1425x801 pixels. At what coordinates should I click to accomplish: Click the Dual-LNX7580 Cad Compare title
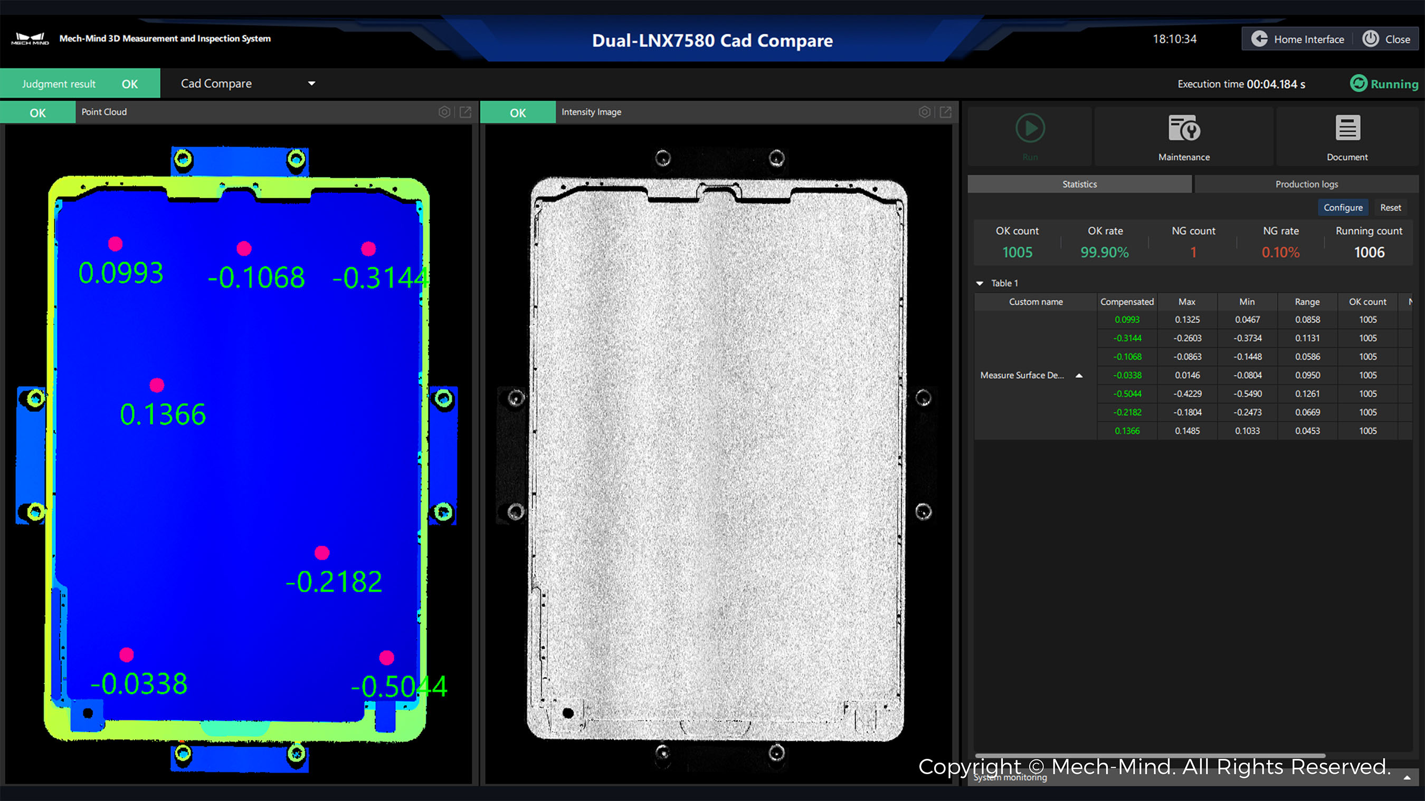[x=712, y=41]
